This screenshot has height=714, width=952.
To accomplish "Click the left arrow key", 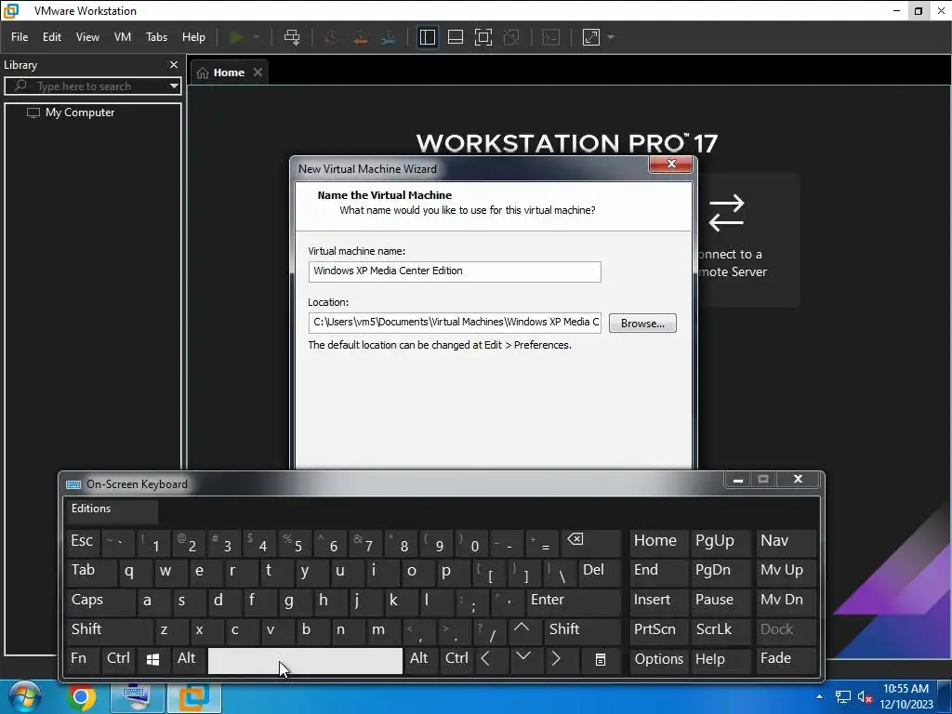I will click(491, 659).
